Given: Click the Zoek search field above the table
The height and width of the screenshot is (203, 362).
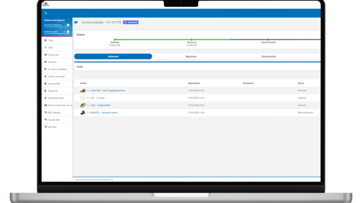Looking at the screenshot, I should (197, 67).
